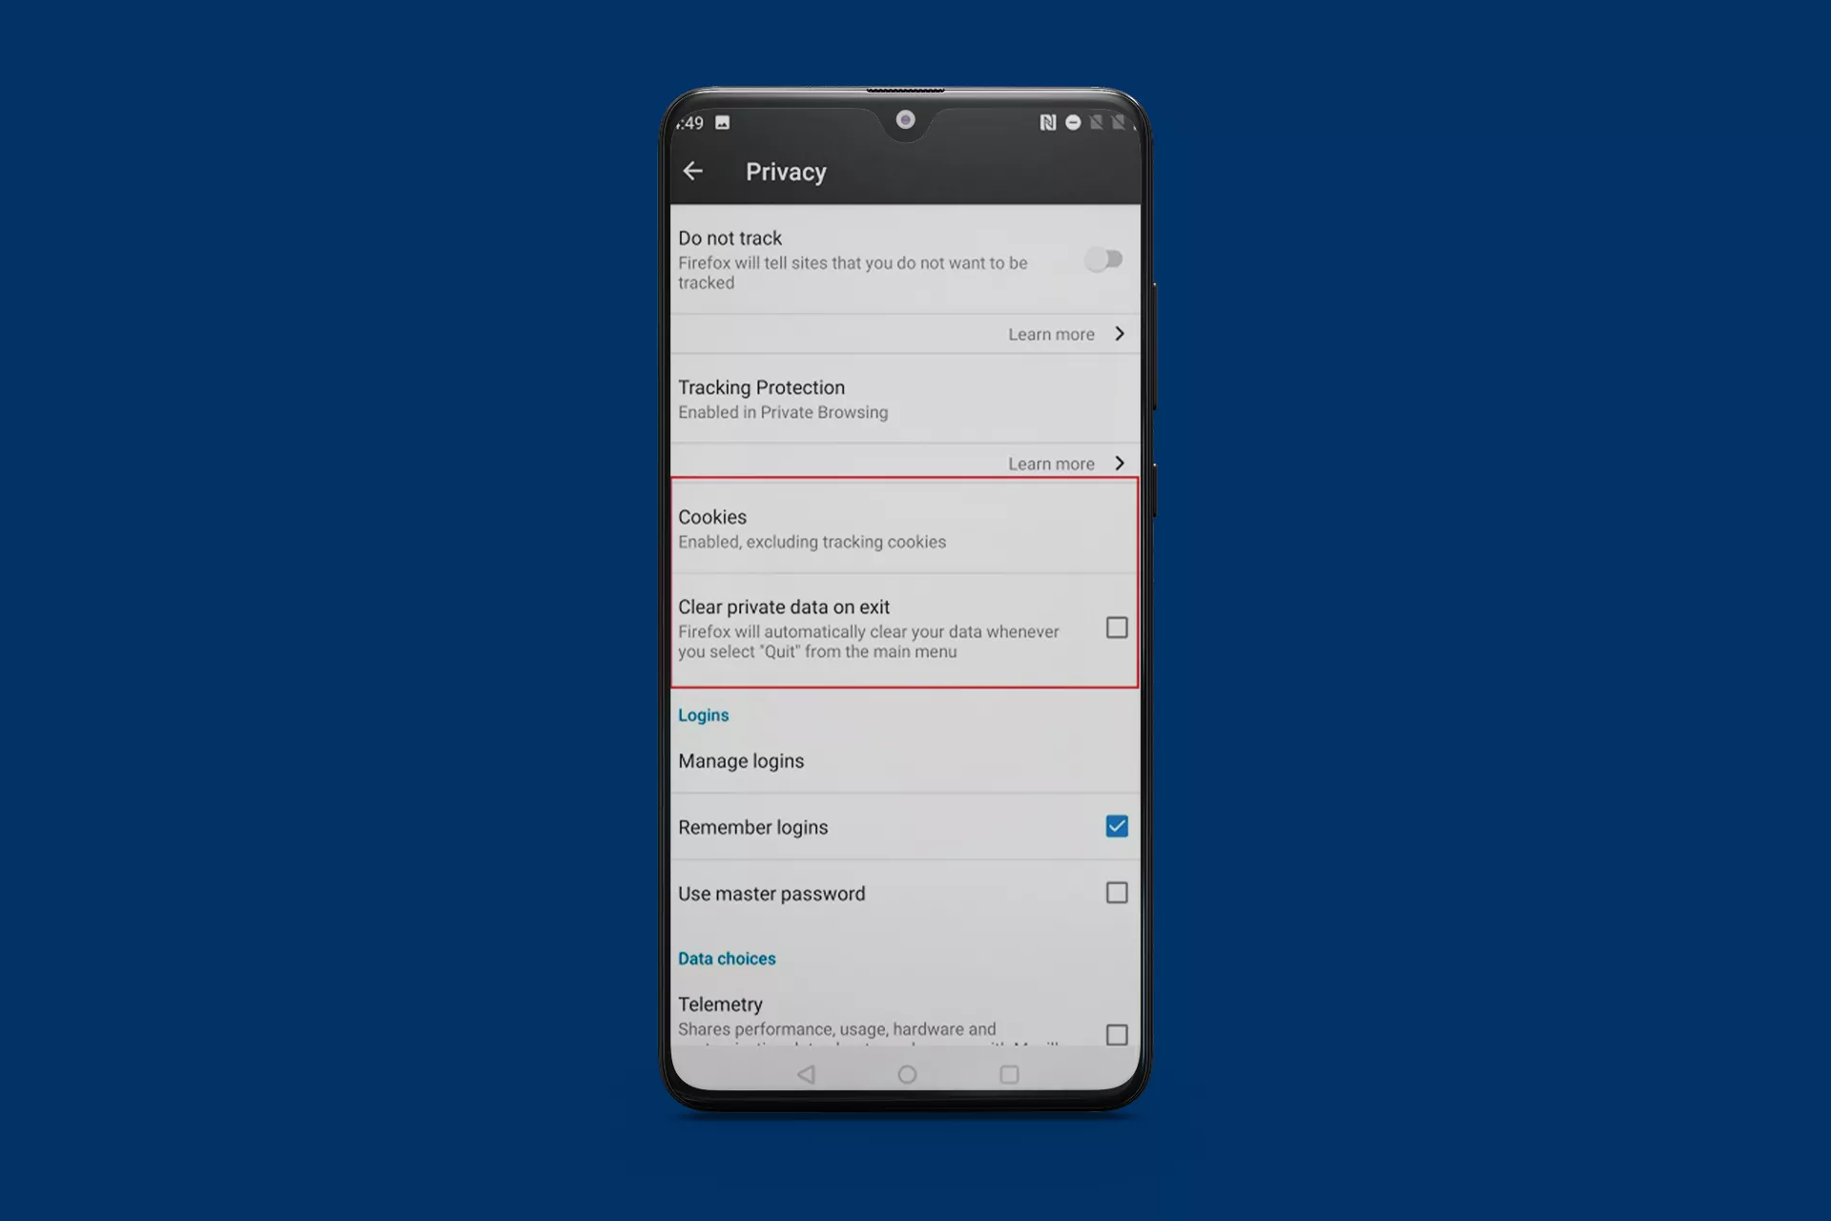The width and height of the screenshot is (1831, 1221).
Task: Select the Logins section header
Action: pyautogui.click(x=702, y=714)
